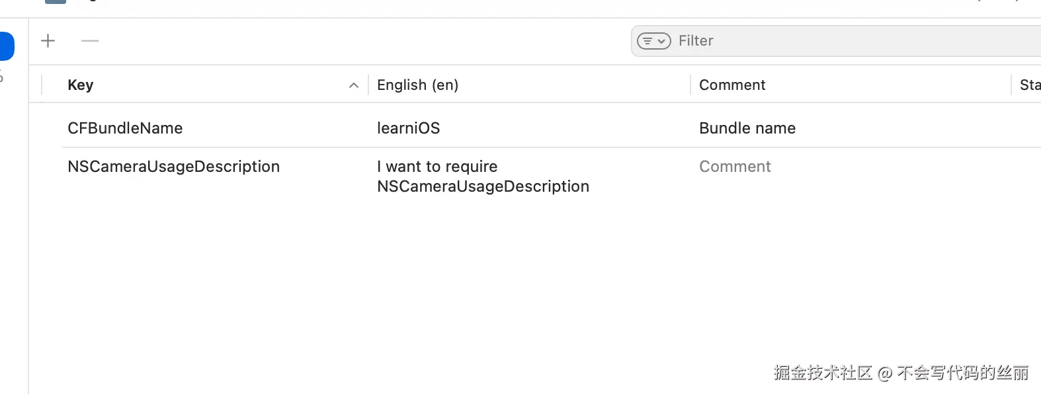Click the plus button to add a key
1041x394 pixels.
coord(48,41)
